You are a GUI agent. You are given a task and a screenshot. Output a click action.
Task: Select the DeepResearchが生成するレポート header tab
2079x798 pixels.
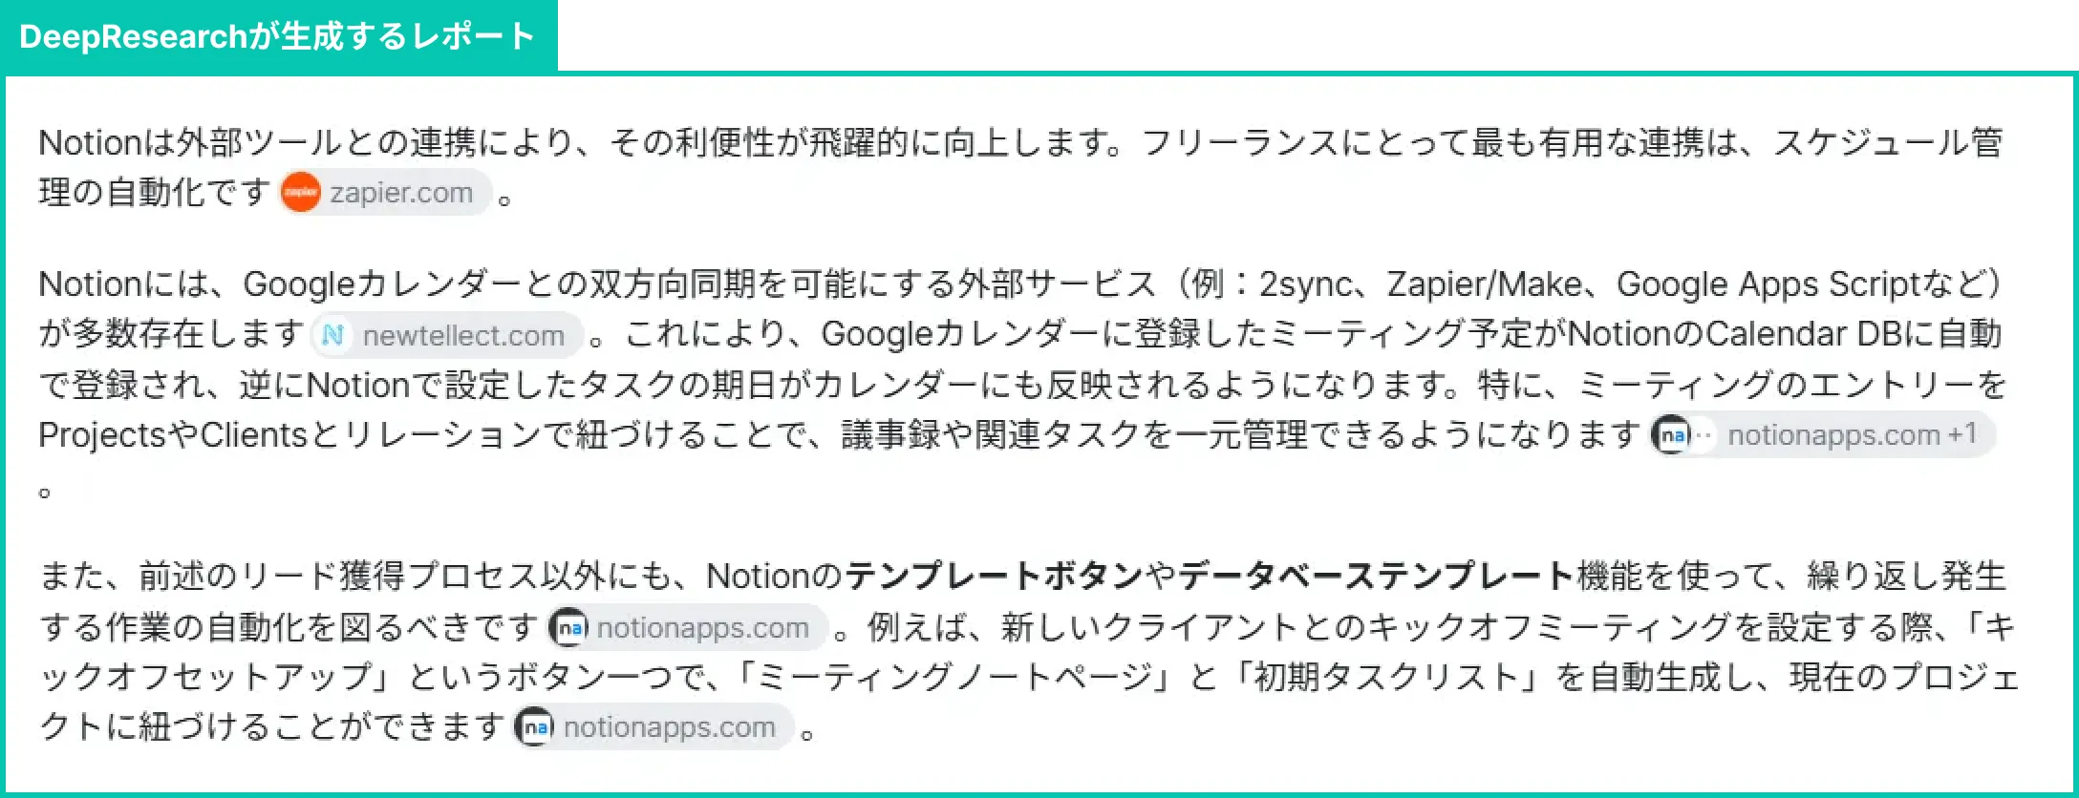pyautogui.click(x=279, y=36)
